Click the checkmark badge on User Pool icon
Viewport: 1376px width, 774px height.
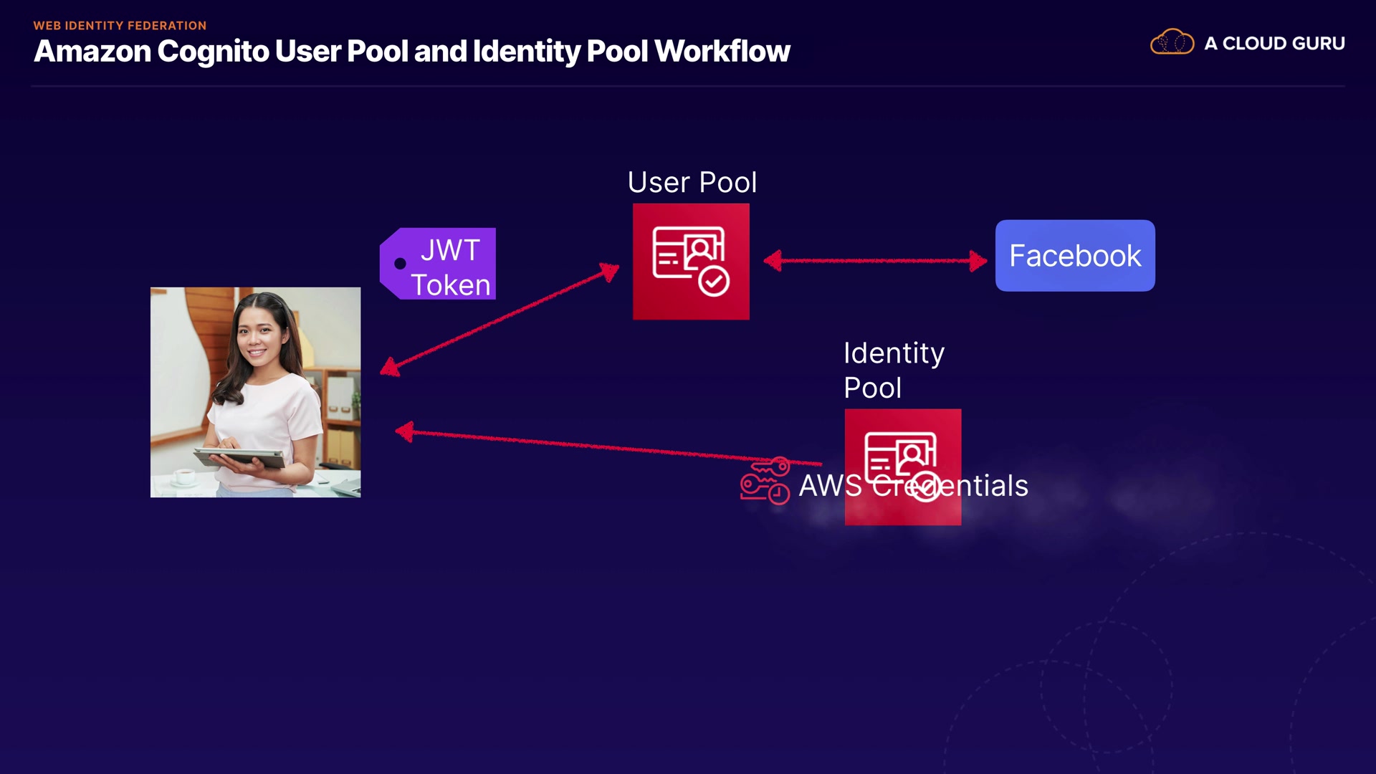click(x=714, y=281)
